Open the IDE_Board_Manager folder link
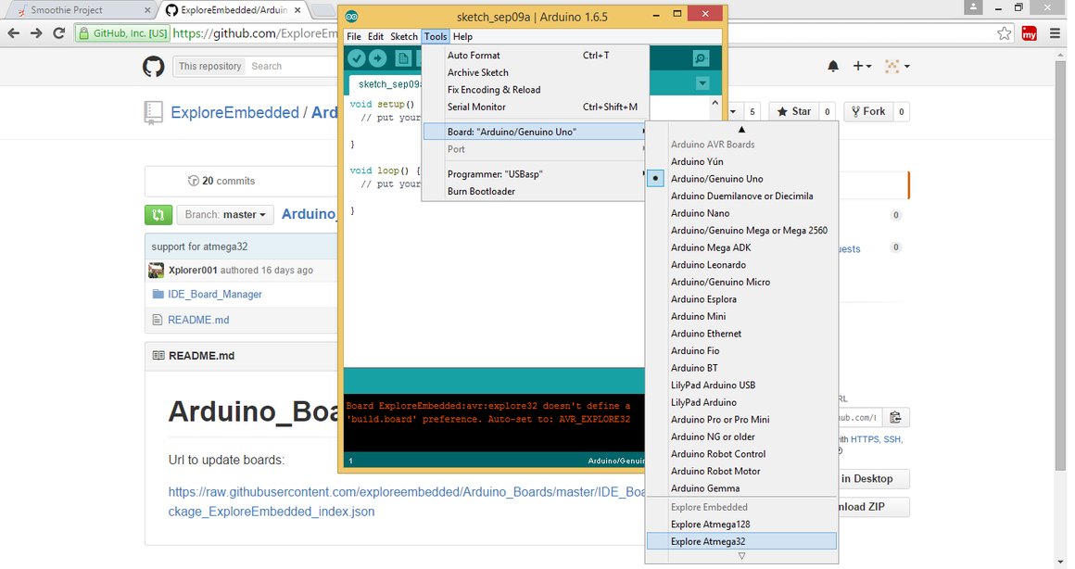 tap(215, 294)
